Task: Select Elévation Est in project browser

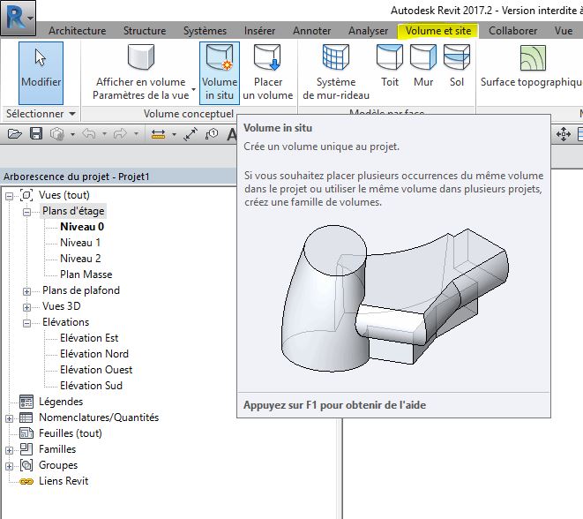Action: pos(89,338)
